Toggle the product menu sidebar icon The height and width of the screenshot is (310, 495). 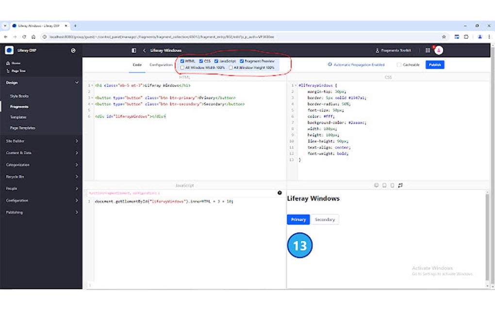click(x=133, y=50)
